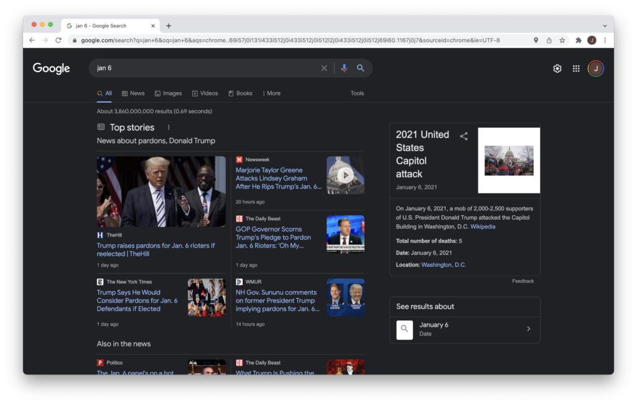Open Politico Jan. 6 panel article
637x405 pixels.
[x=135, y=372]
